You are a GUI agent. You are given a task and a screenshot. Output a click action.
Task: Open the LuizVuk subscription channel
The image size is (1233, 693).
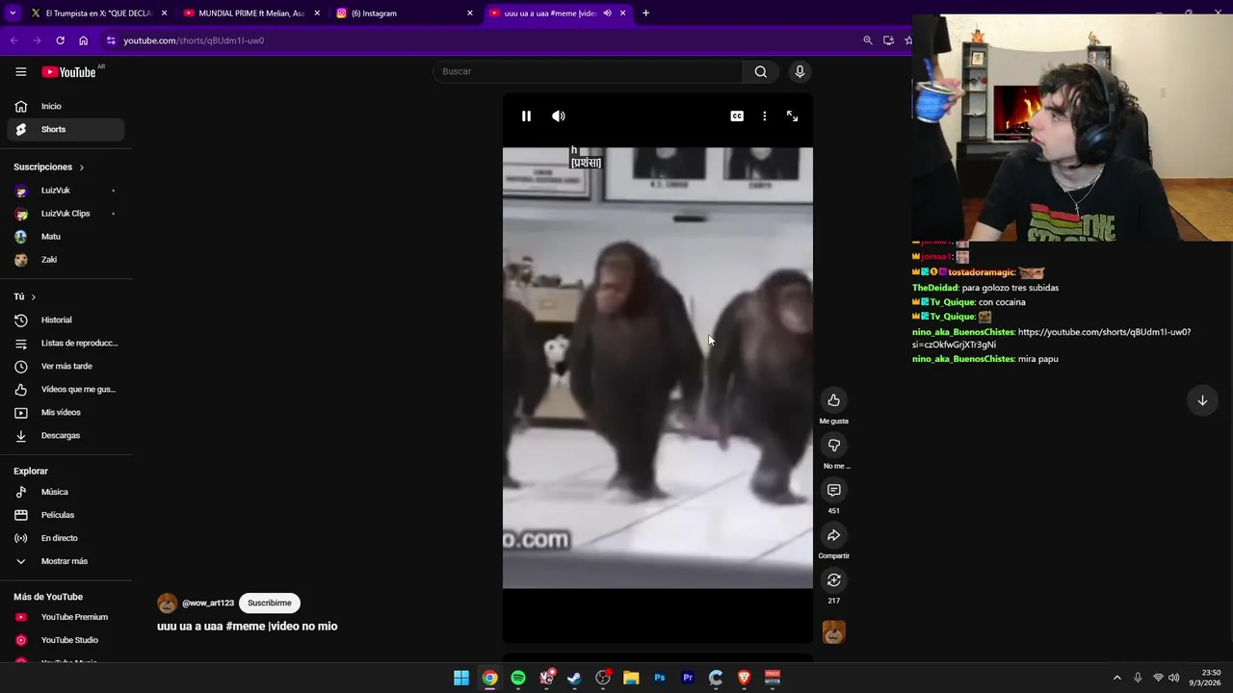[66, 191]
